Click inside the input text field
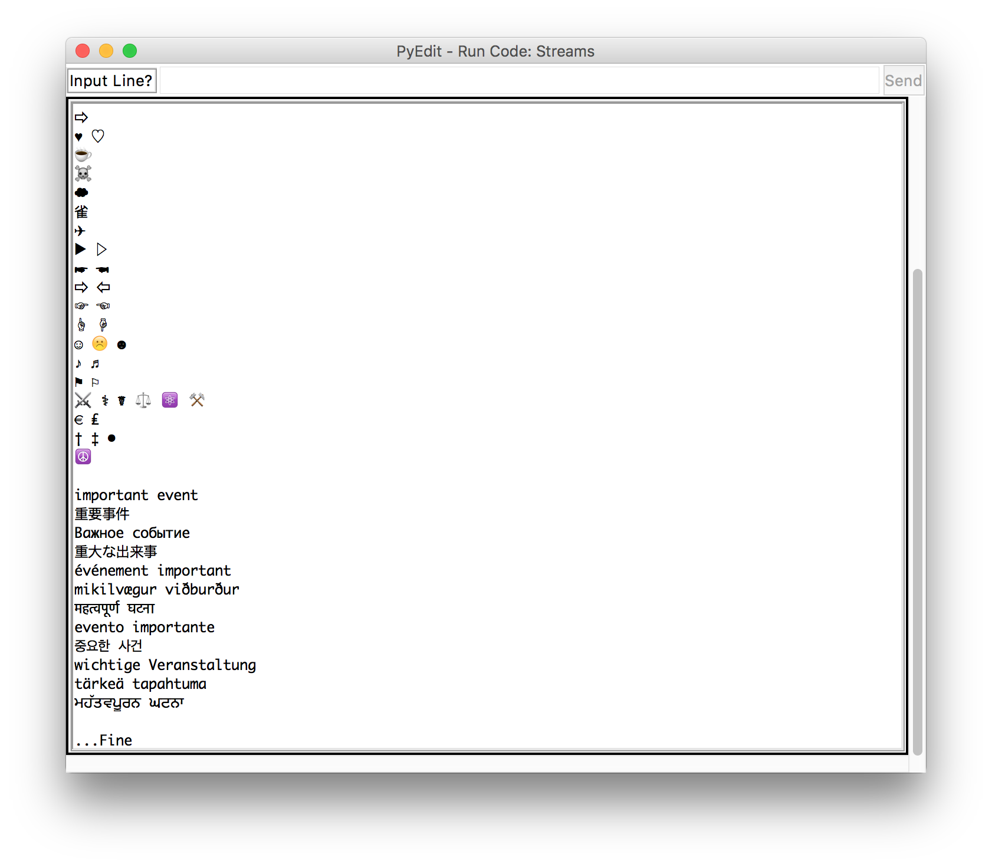992x867 pixels. (519, 80)
